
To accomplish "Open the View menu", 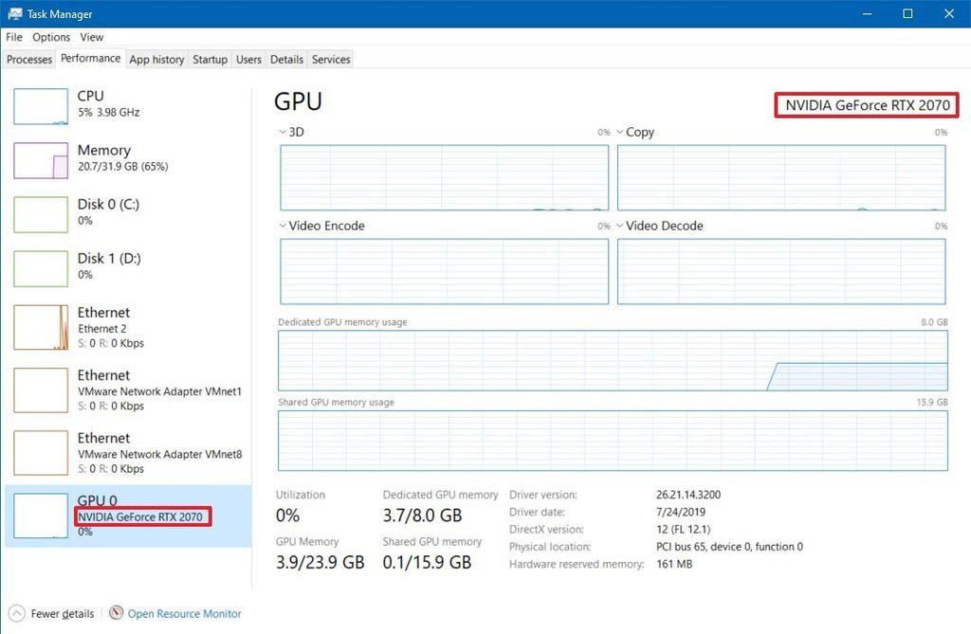I will pos(91,37).
